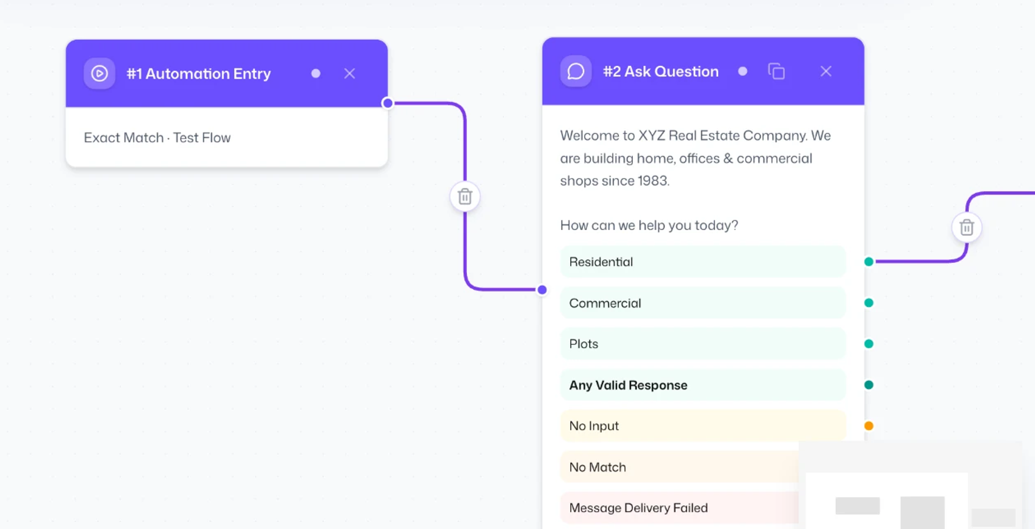Select the Any Valid Response option
The image size is (1035, 529).
click(703, 385)
